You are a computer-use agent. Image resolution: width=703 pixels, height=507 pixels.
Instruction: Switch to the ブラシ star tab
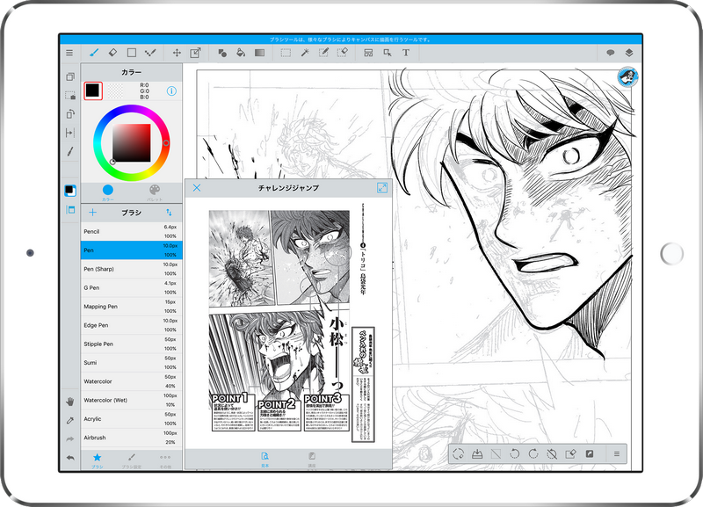(98, 460)
